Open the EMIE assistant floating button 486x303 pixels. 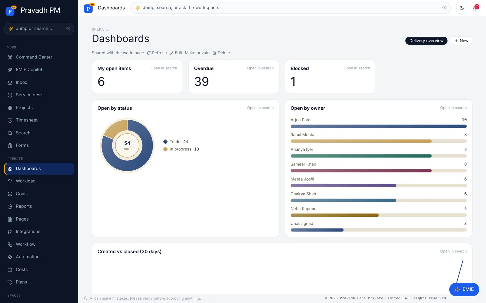click(x=464, y=289)
